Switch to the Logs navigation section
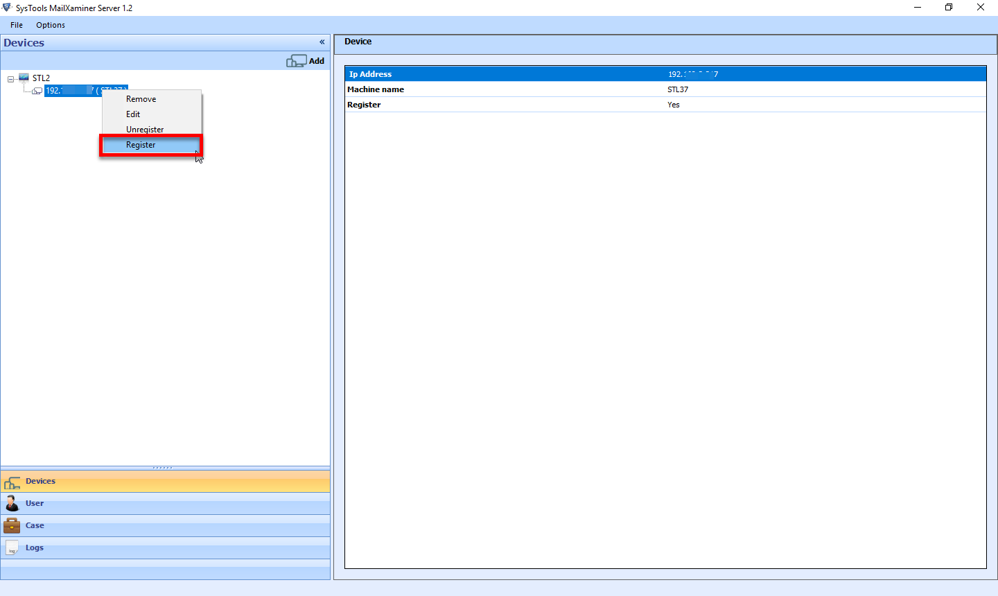Viewport: 998px width, 596px height. [x=165, y=548]
